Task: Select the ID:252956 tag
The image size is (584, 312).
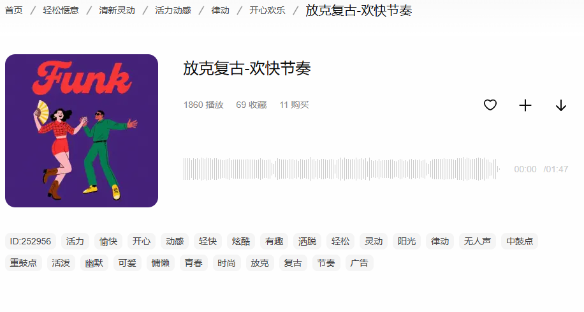Action: [31, 241]
